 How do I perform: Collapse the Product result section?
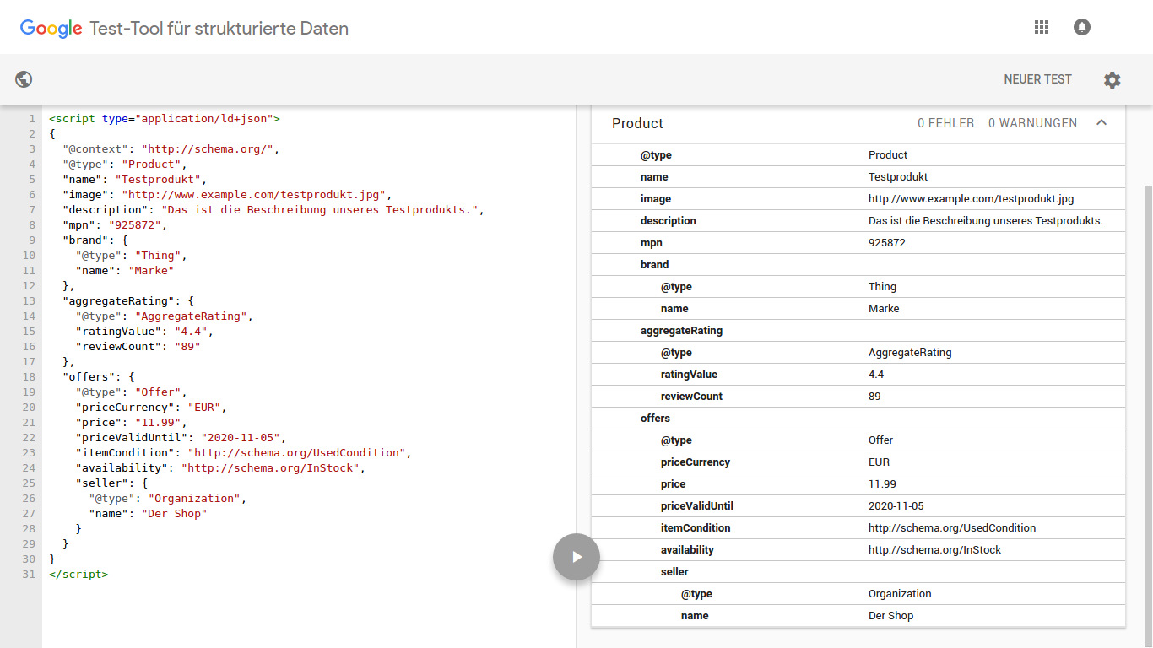[x=1102, y=123]
